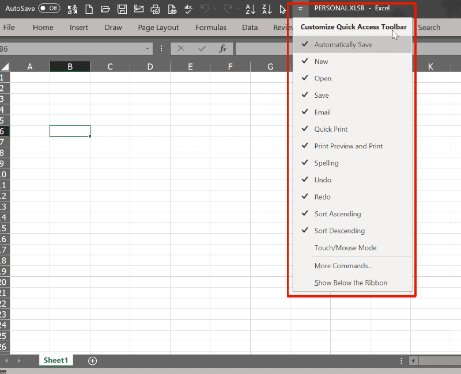Image resolution: width=461 pixels, height=374 pixels.
Task: Click the Name Box cell reference field
Action: coord(71,49)
